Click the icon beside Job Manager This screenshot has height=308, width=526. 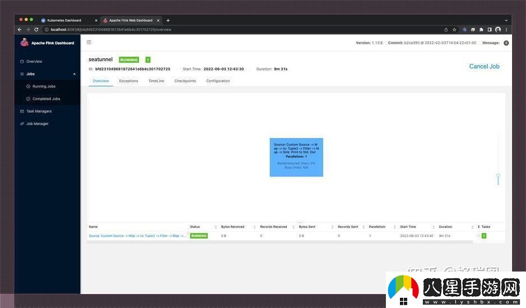click(22, 124)
